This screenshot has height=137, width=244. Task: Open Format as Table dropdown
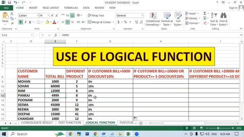click(x=167, y=19)
